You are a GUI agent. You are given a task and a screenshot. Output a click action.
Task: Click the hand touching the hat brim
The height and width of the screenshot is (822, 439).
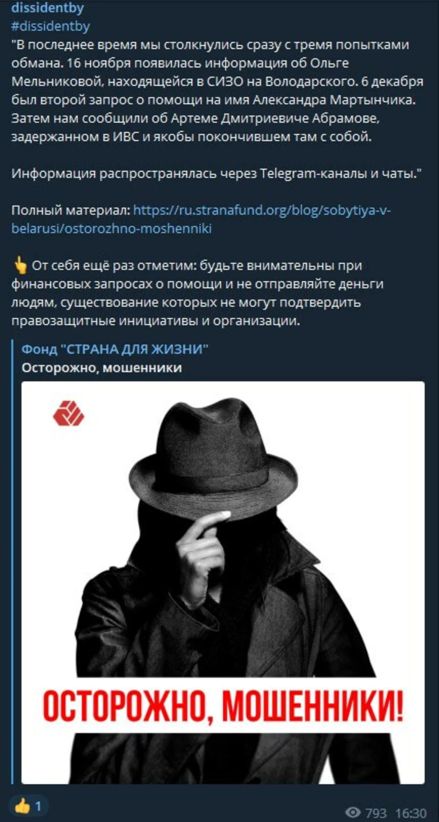(x=202, y=547)
